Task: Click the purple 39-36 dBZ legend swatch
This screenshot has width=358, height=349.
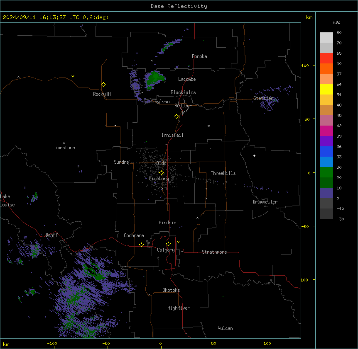Action: [x=326, y=141]
